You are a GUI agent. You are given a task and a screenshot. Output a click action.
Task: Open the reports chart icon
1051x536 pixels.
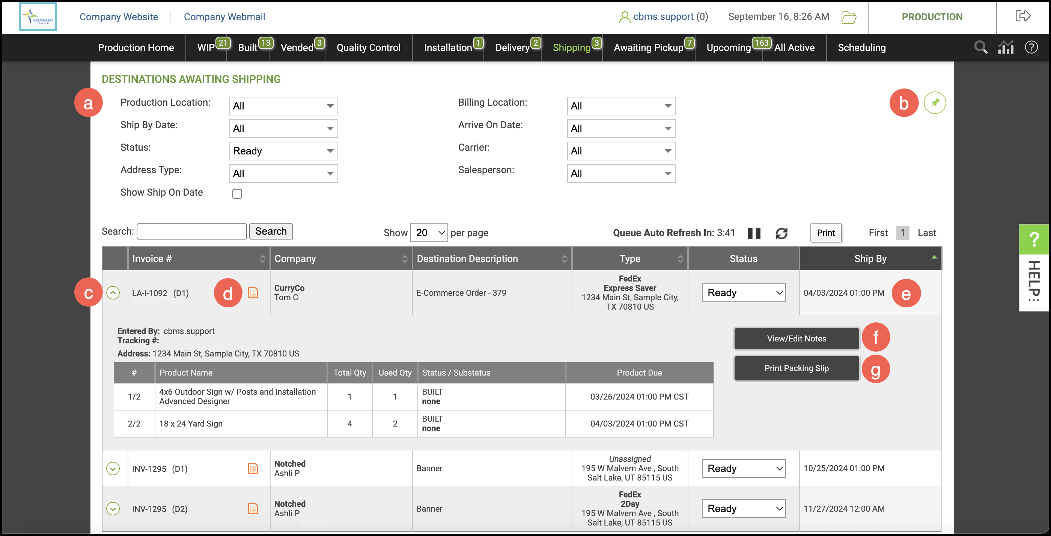point(1005,47)
